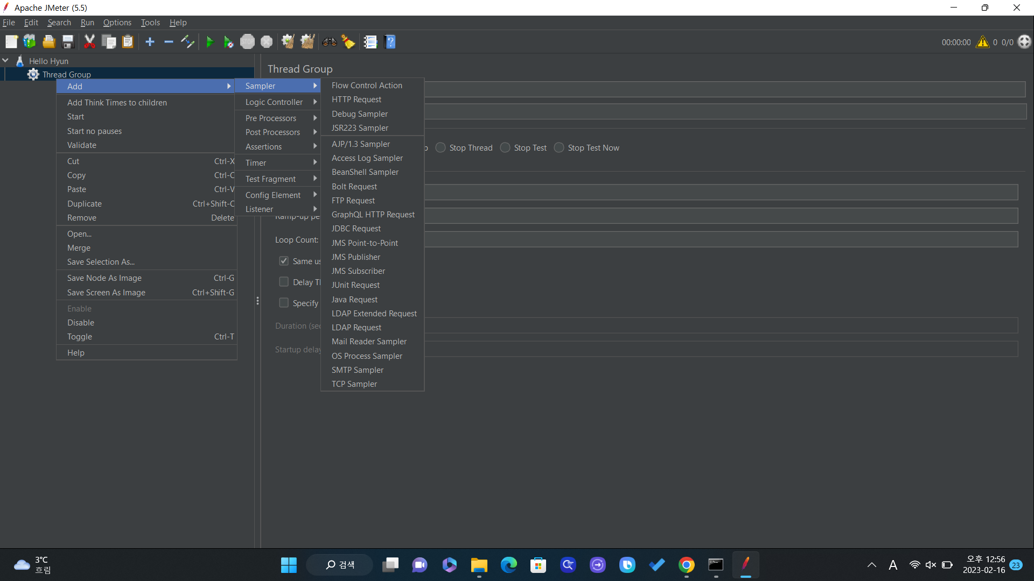Click Start no pauses toolbar icon
1034x581 pixels.
[x=228, y=42]
